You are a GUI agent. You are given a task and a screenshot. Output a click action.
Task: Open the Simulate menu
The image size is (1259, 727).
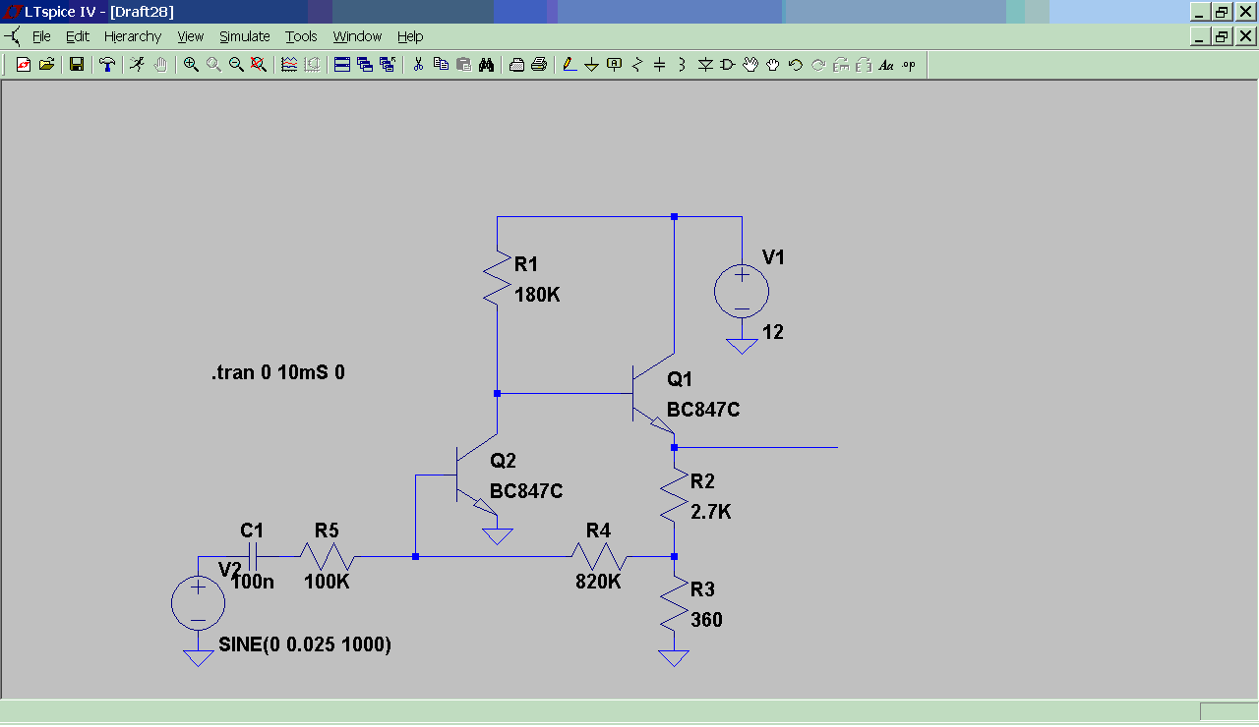tap(244, 36)
